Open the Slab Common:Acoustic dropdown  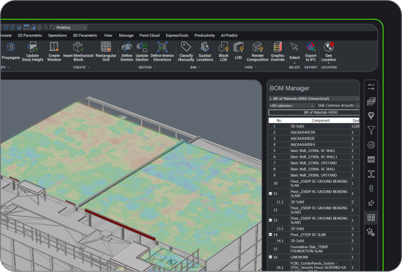click(x=338, y=105)
